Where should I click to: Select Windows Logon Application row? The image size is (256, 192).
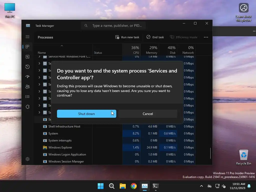coord(115,154)
